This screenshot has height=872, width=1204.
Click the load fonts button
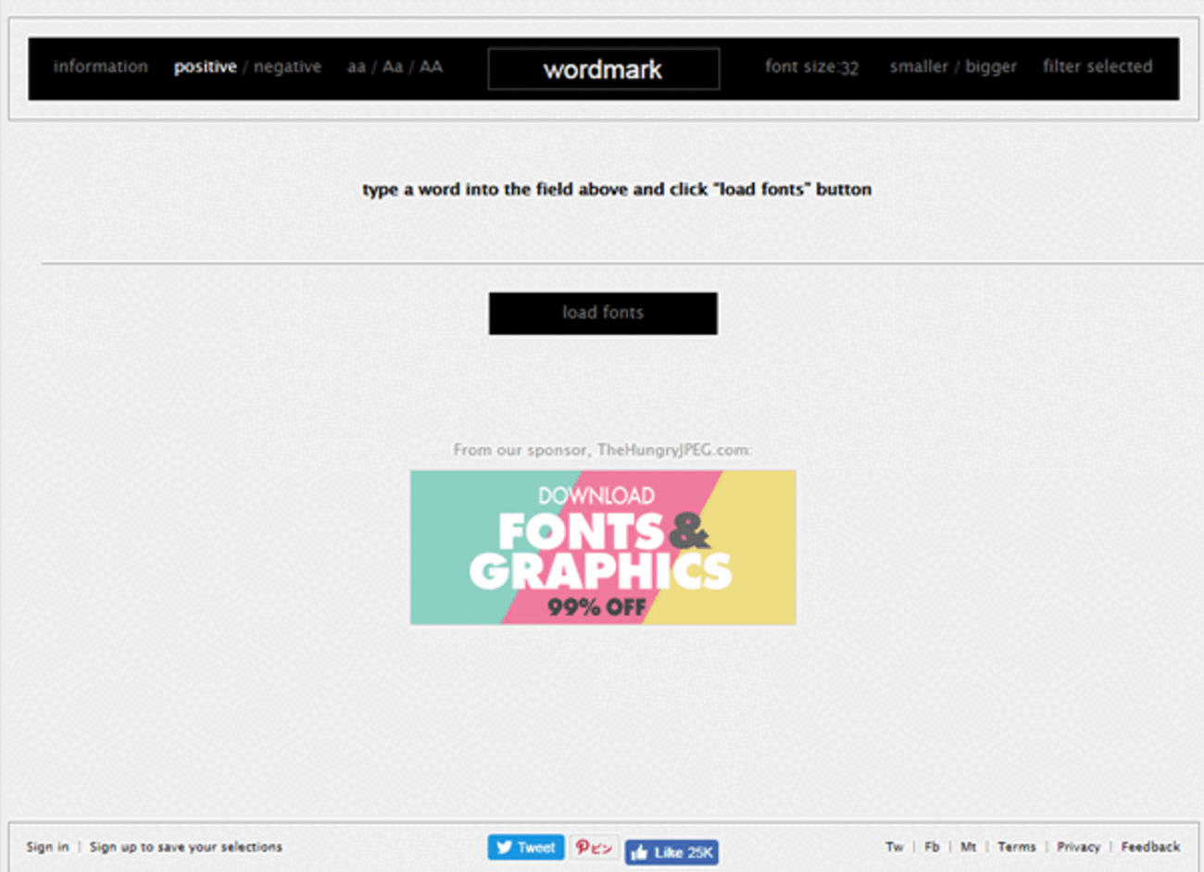click(x=603, y=313)
